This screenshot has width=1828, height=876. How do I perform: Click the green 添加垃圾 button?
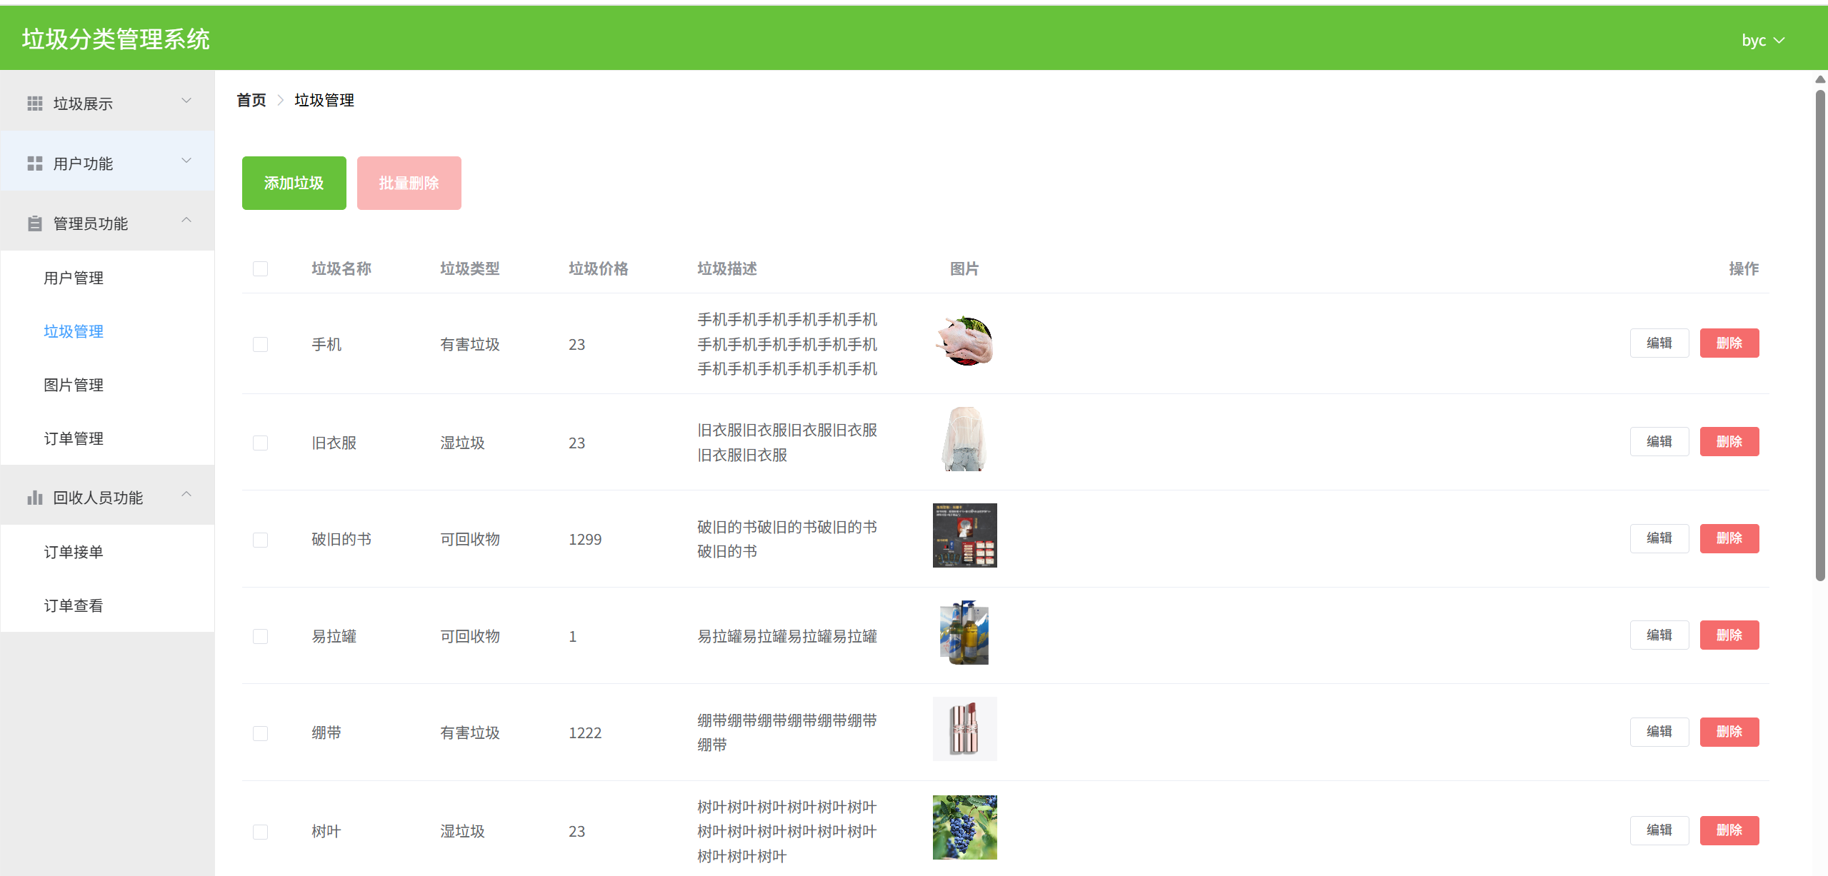pyautogui.click(x=294, y=183)
